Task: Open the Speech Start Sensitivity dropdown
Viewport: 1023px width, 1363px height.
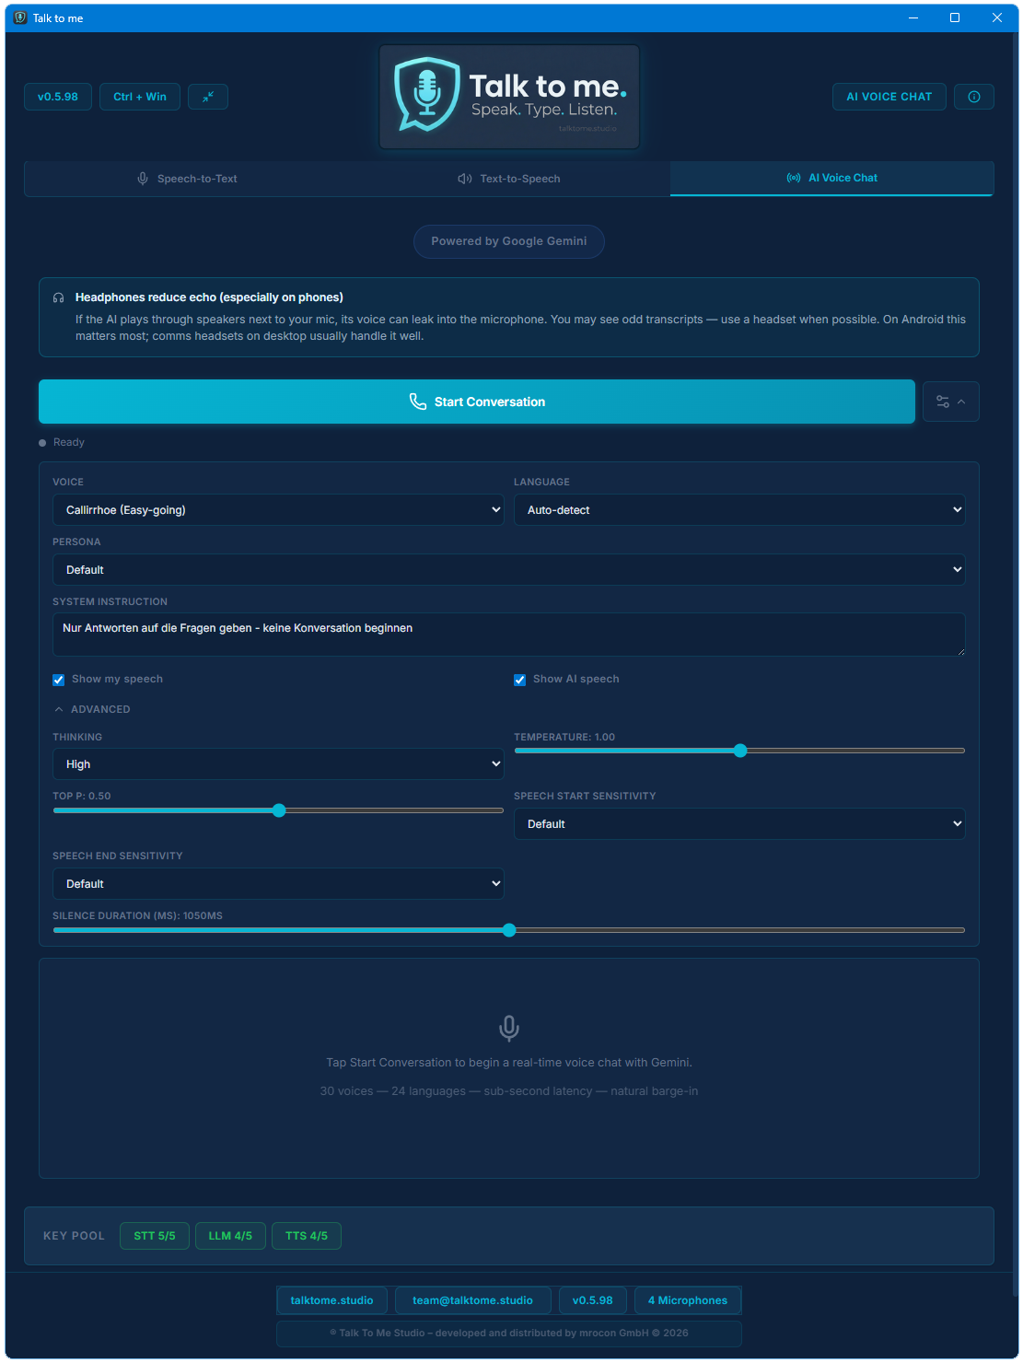Action: click(x=739, y=824)
